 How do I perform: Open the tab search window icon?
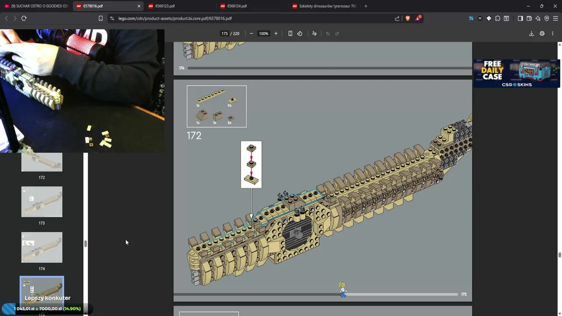click(x=506, y=18)
